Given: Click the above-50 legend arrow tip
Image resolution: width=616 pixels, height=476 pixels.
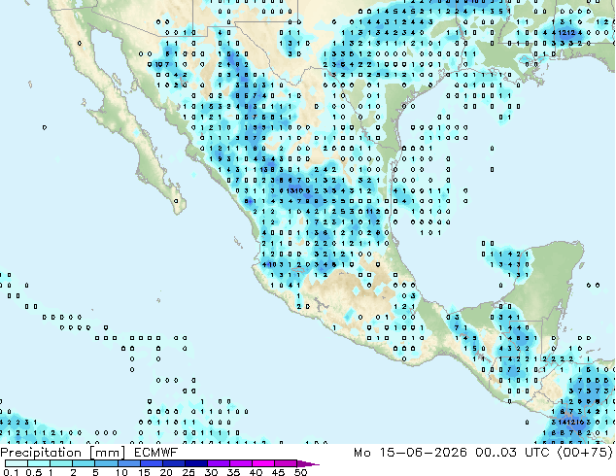Looking at the screenshot, I should tap(308, 463).
